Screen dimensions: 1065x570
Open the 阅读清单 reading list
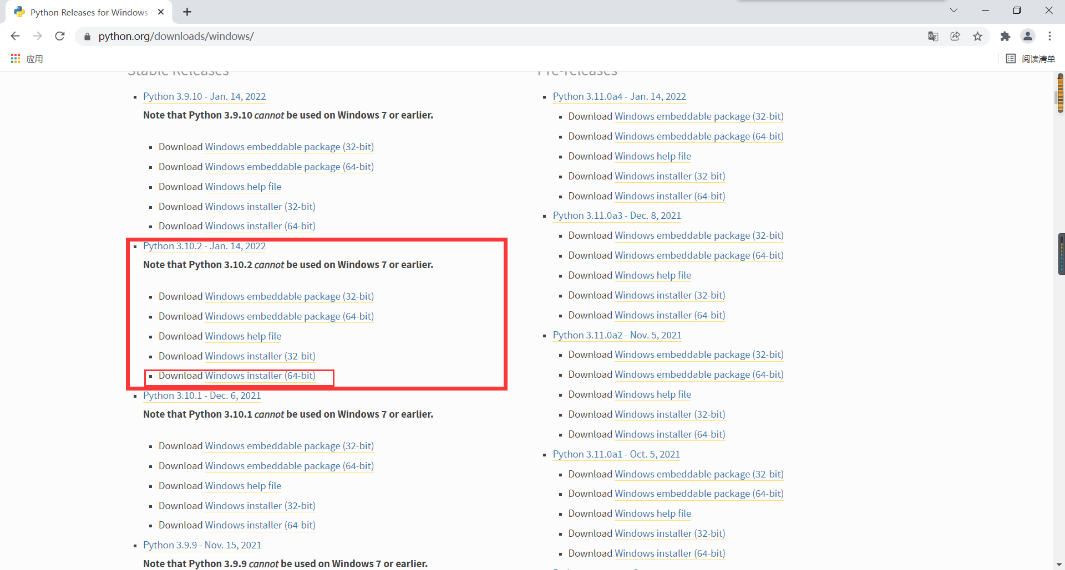[x=1031, y=59]
